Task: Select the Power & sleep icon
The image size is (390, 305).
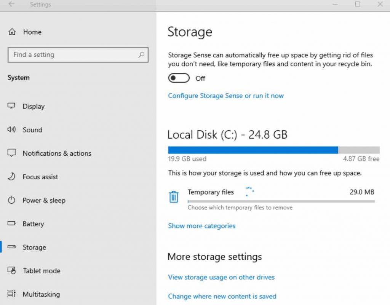Action: 12,200
